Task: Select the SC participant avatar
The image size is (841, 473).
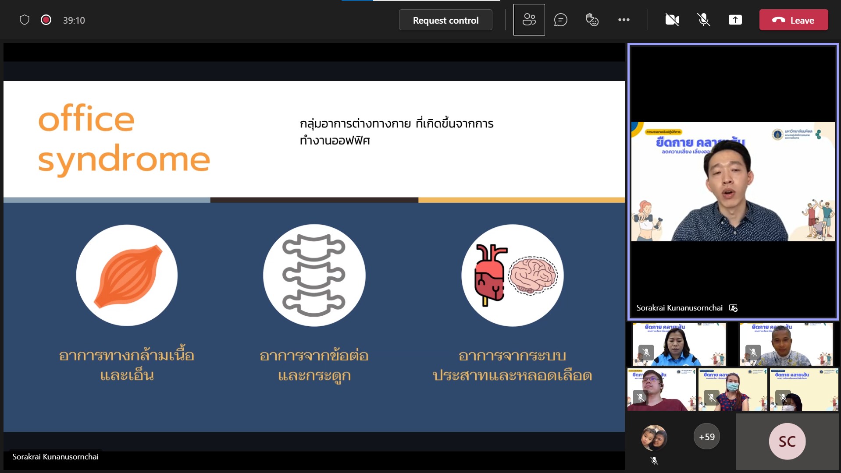Action: 787,441
